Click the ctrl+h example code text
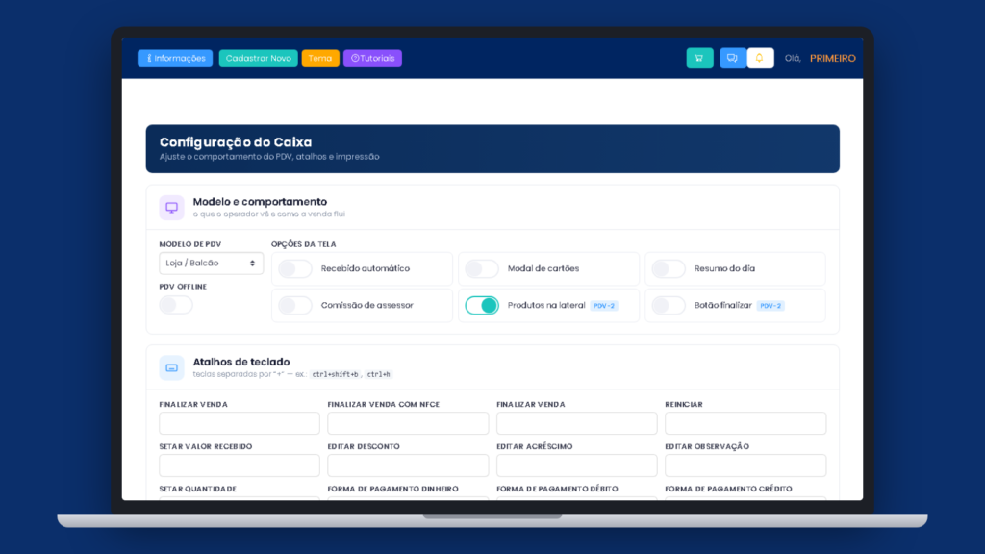The width and height of the screenshot is (985, 554). (x=378, y=374)
